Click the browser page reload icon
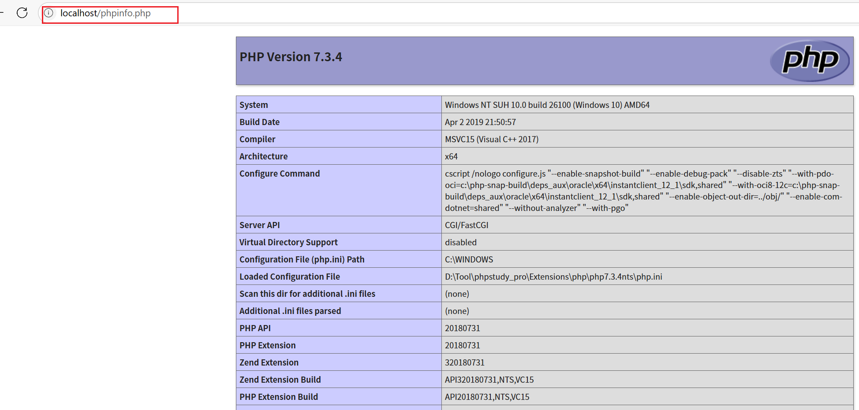 pos(22,13)
